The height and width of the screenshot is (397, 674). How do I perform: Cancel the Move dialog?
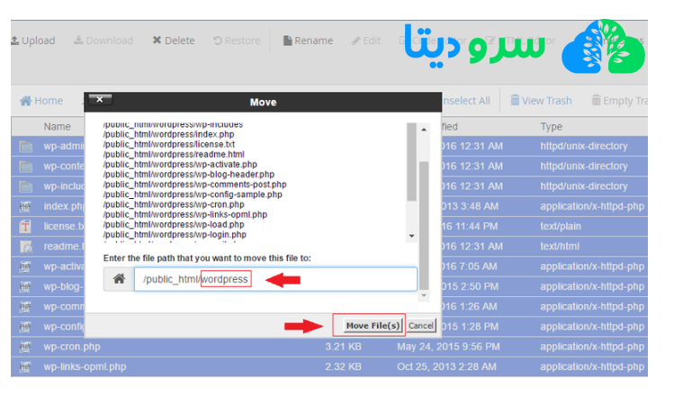click(420, 325)
